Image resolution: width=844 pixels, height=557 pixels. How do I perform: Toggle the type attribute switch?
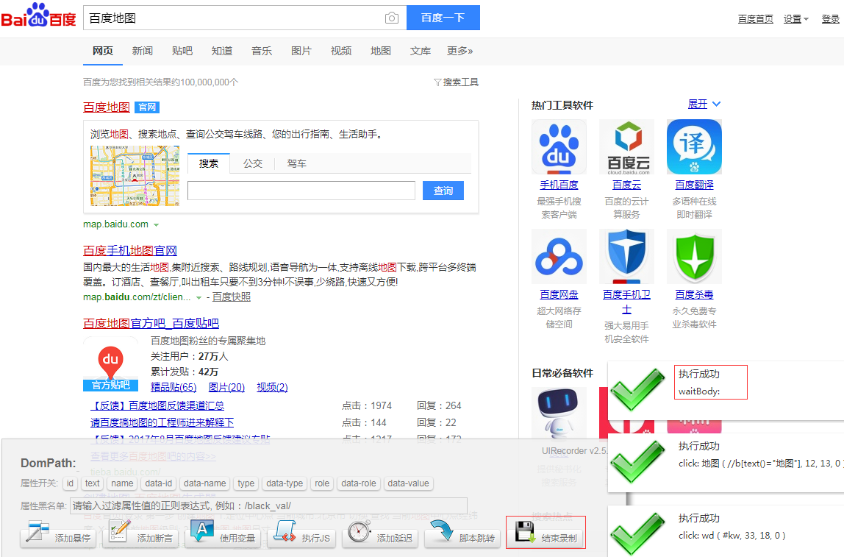click(x=246, y=483)
